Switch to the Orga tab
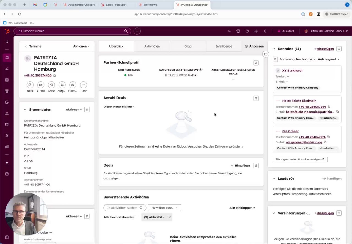The width and height of the screenshot is (352, 244). click(x=188, y=46)
